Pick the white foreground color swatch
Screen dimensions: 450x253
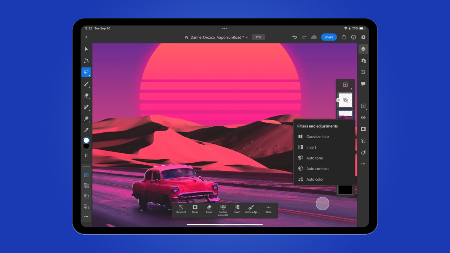tap(86, 140)
